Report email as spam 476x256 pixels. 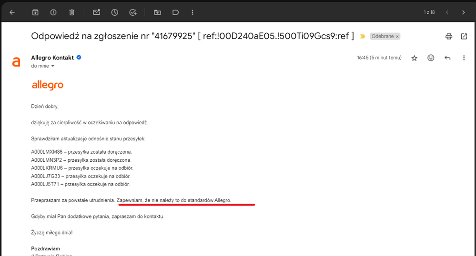(53, 12)
